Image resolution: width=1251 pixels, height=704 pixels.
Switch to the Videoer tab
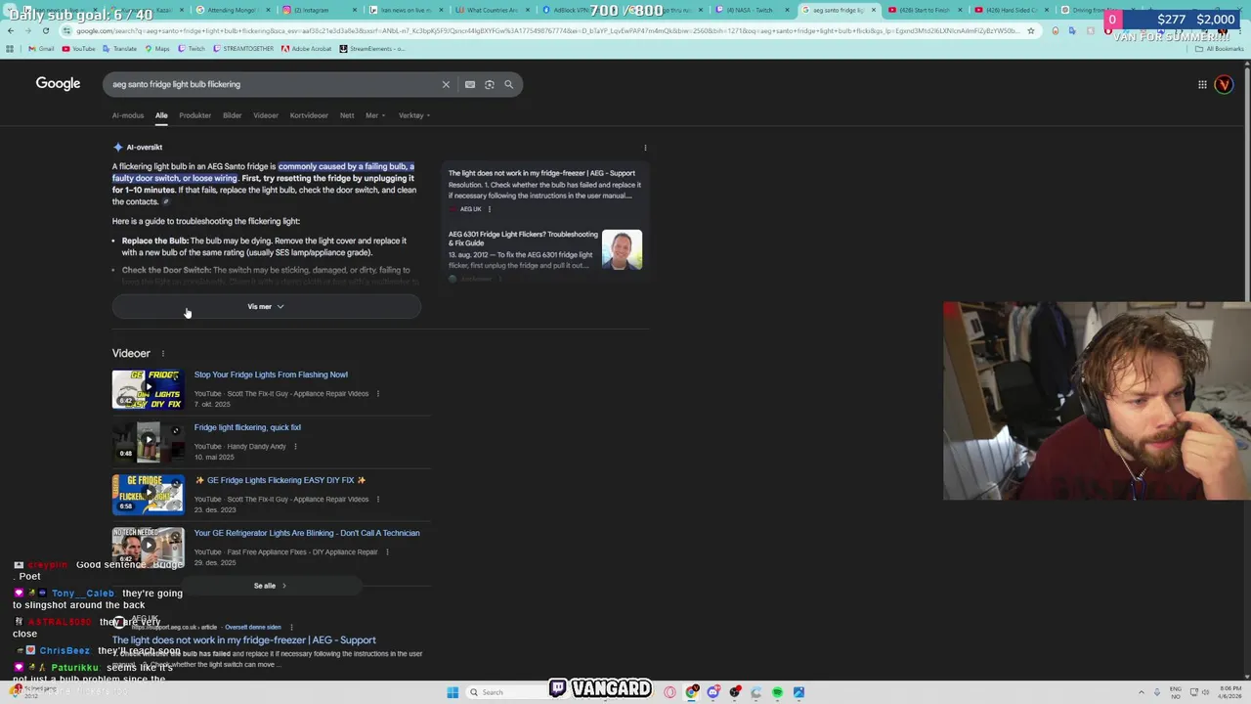click(266, 115)
